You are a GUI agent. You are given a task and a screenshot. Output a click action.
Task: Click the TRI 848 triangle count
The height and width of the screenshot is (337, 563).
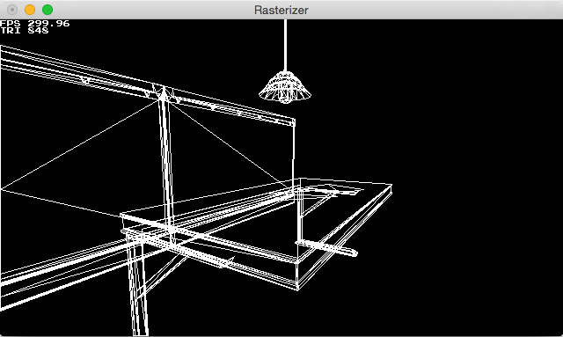25,31
